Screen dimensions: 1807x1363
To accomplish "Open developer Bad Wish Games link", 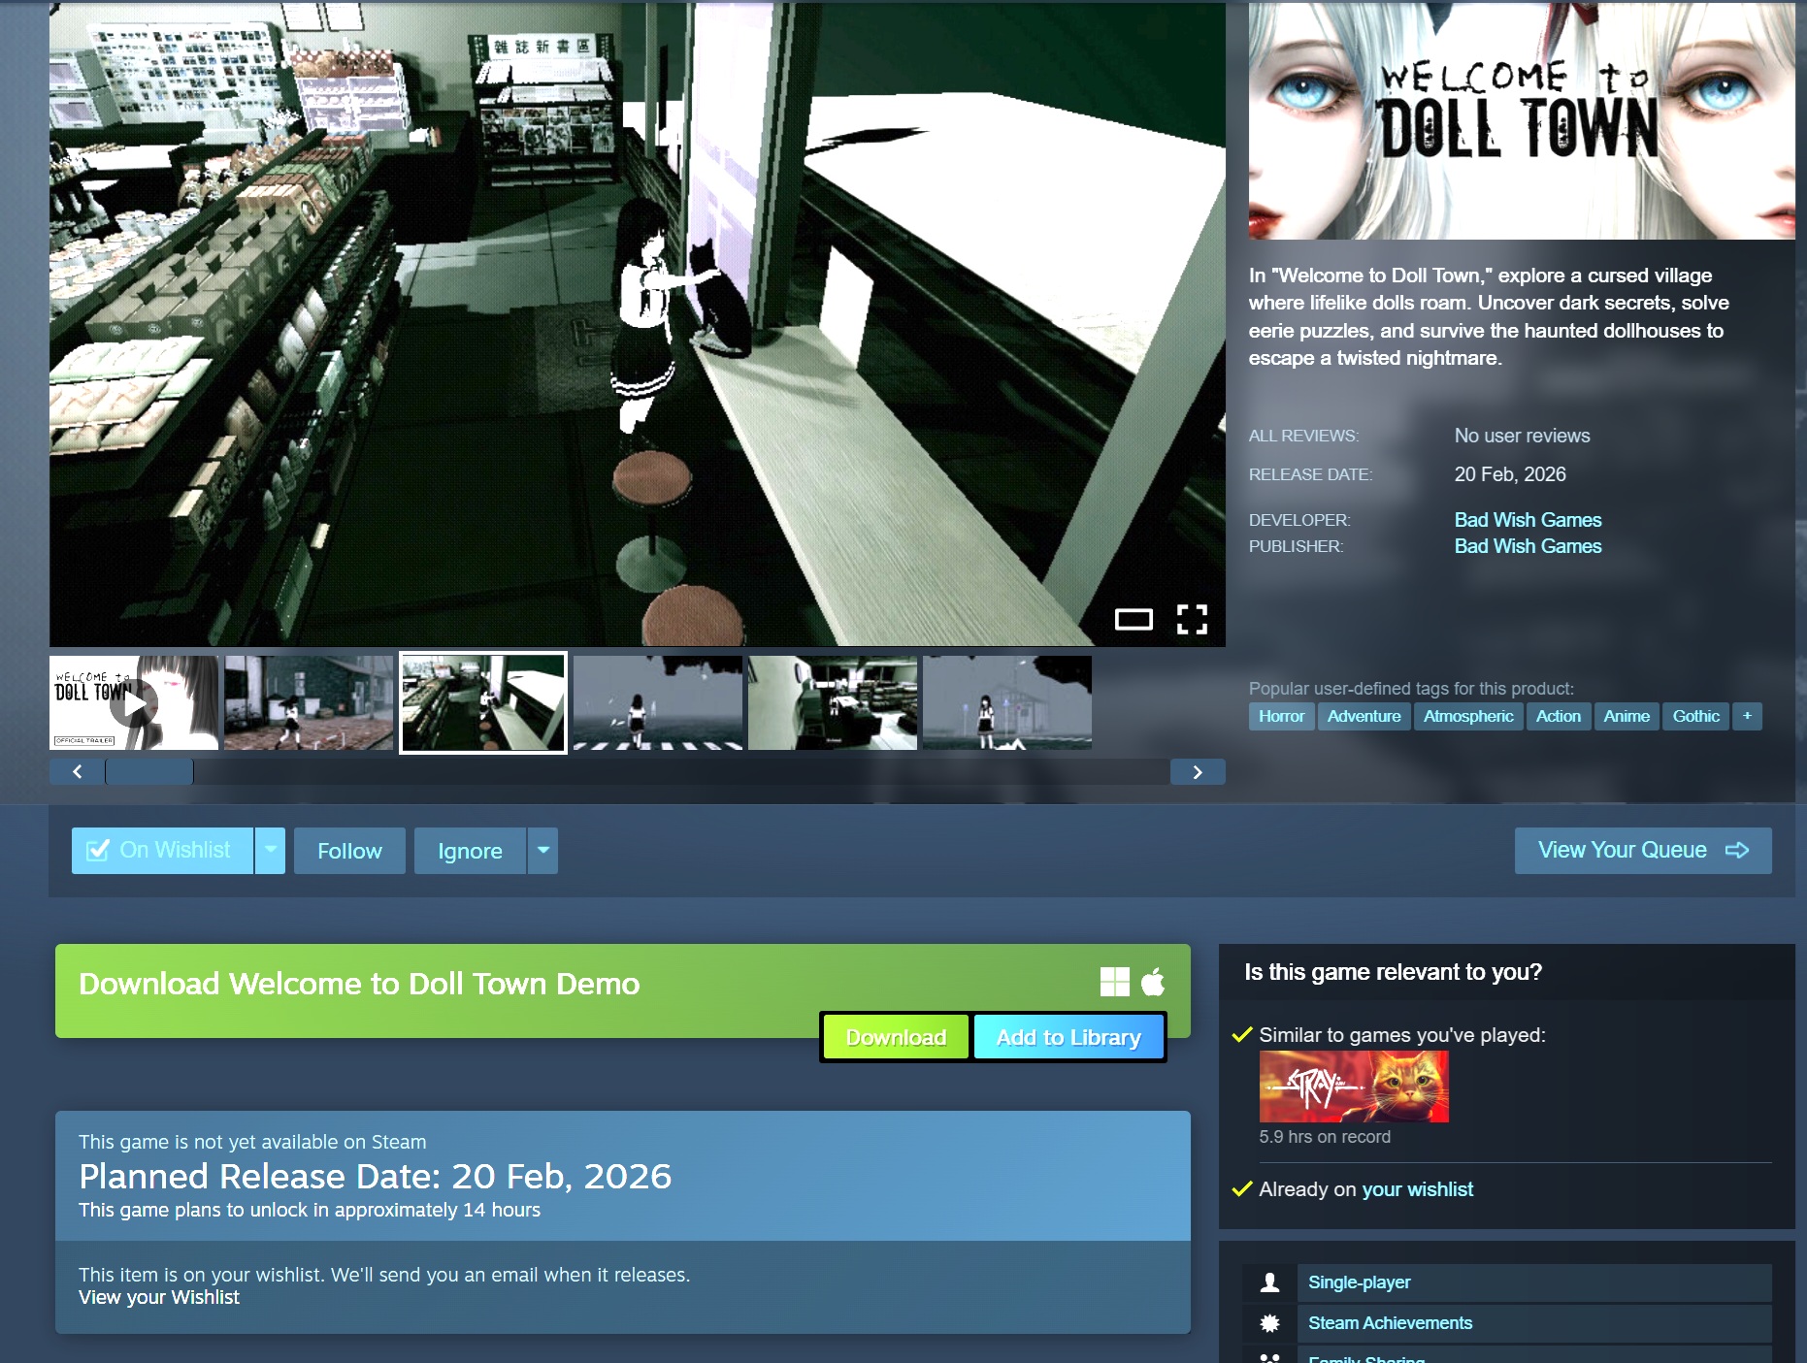I will point(1528,520).
